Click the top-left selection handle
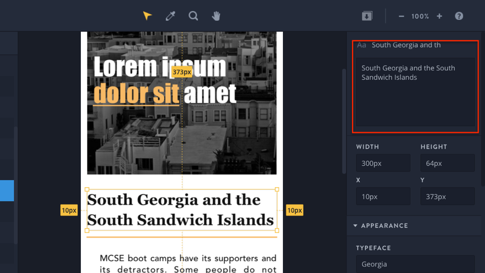This screenshot has width=485, height=273. point(87,190)
